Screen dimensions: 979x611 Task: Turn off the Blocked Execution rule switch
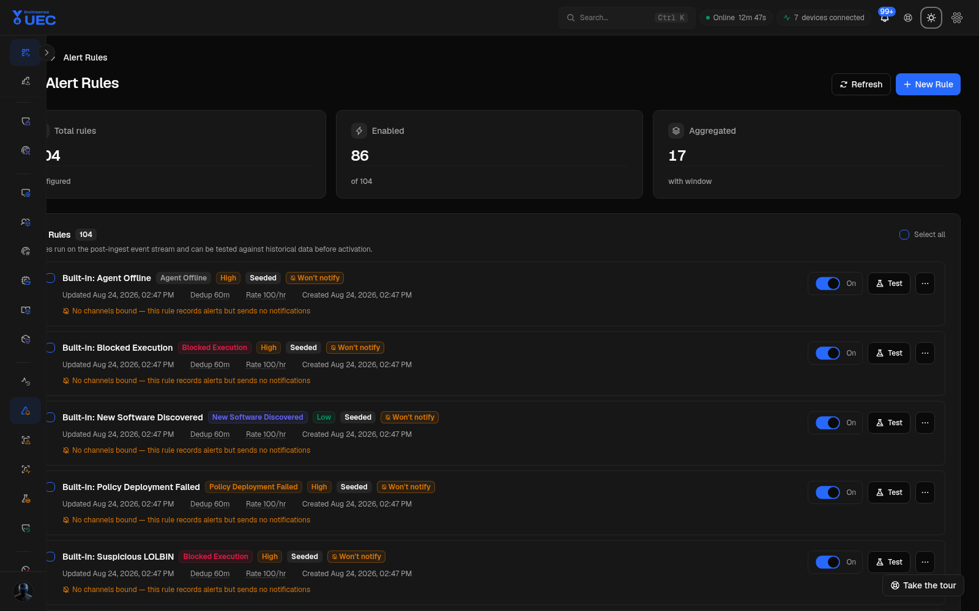(x=828, y=353)
